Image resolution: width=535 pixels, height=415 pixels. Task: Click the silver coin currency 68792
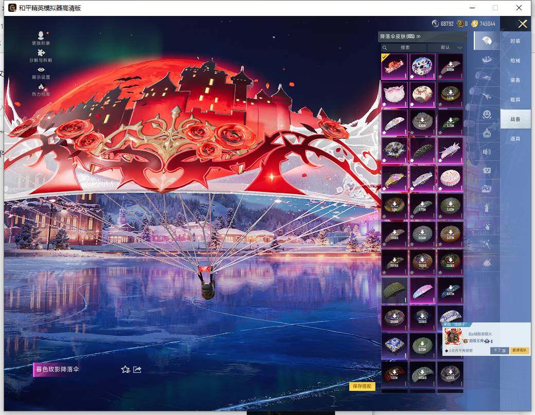[442, 24]
